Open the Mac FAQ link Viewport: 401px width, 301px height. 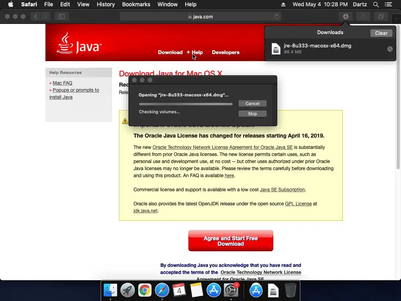pos(62,83)
